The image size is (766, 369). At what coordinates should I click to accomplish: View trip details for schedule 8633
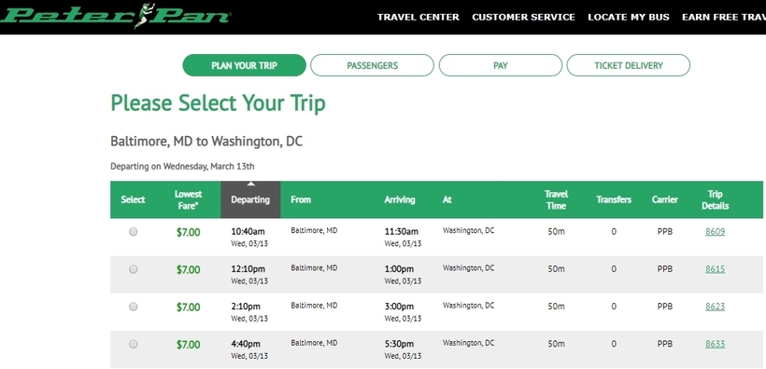pos(716,344)
